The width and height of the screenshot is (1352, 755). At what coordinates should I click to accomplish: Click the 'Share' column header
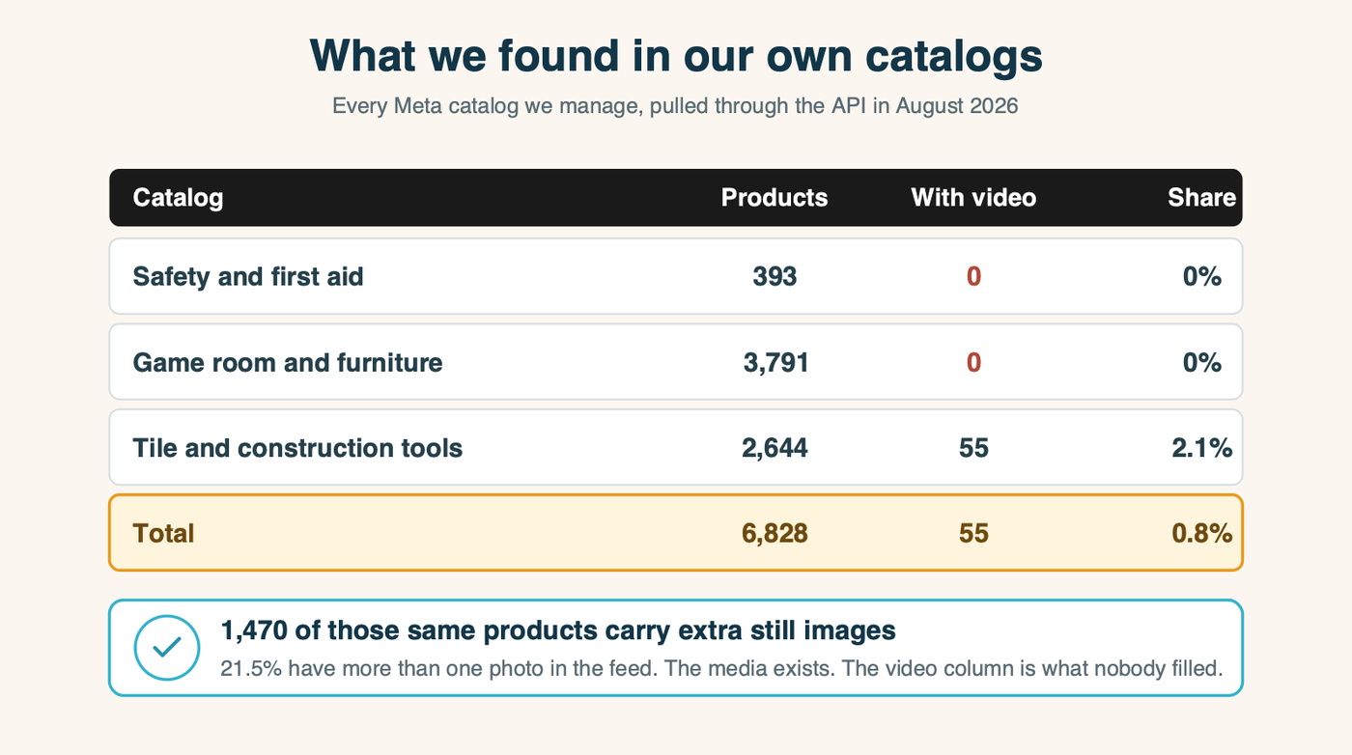pyautogui.click(x=1201, y=198)
